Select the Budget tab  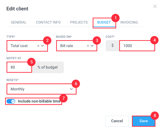click(x=104, y=22)
